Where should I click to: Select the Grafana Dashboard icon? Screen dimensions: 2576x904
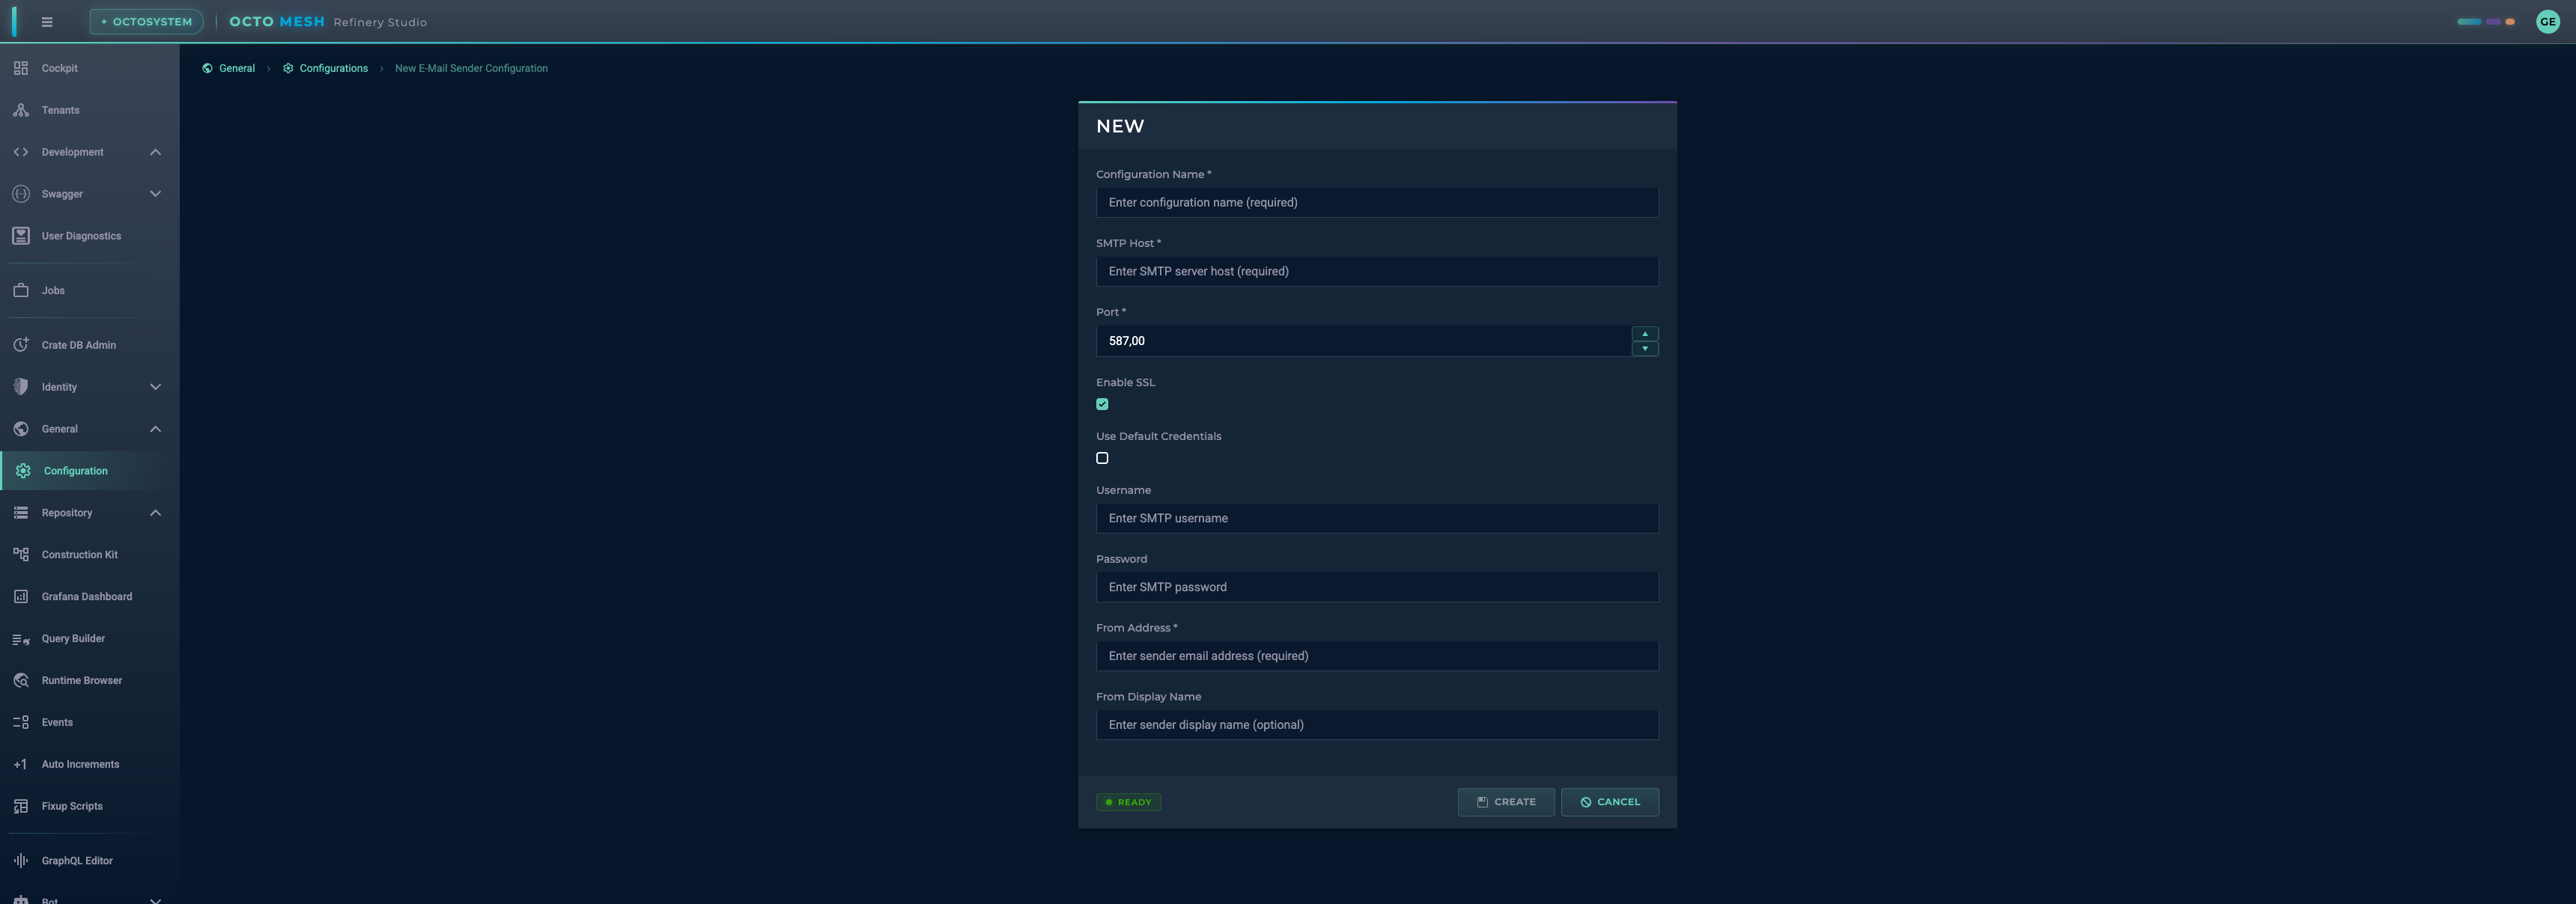[x=21, y=596]
